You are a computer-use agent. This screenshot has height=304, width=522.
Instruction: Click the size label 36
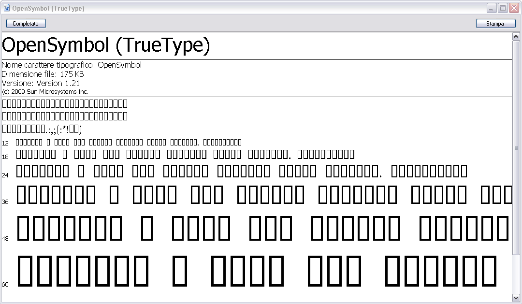(x=5, y=202)
